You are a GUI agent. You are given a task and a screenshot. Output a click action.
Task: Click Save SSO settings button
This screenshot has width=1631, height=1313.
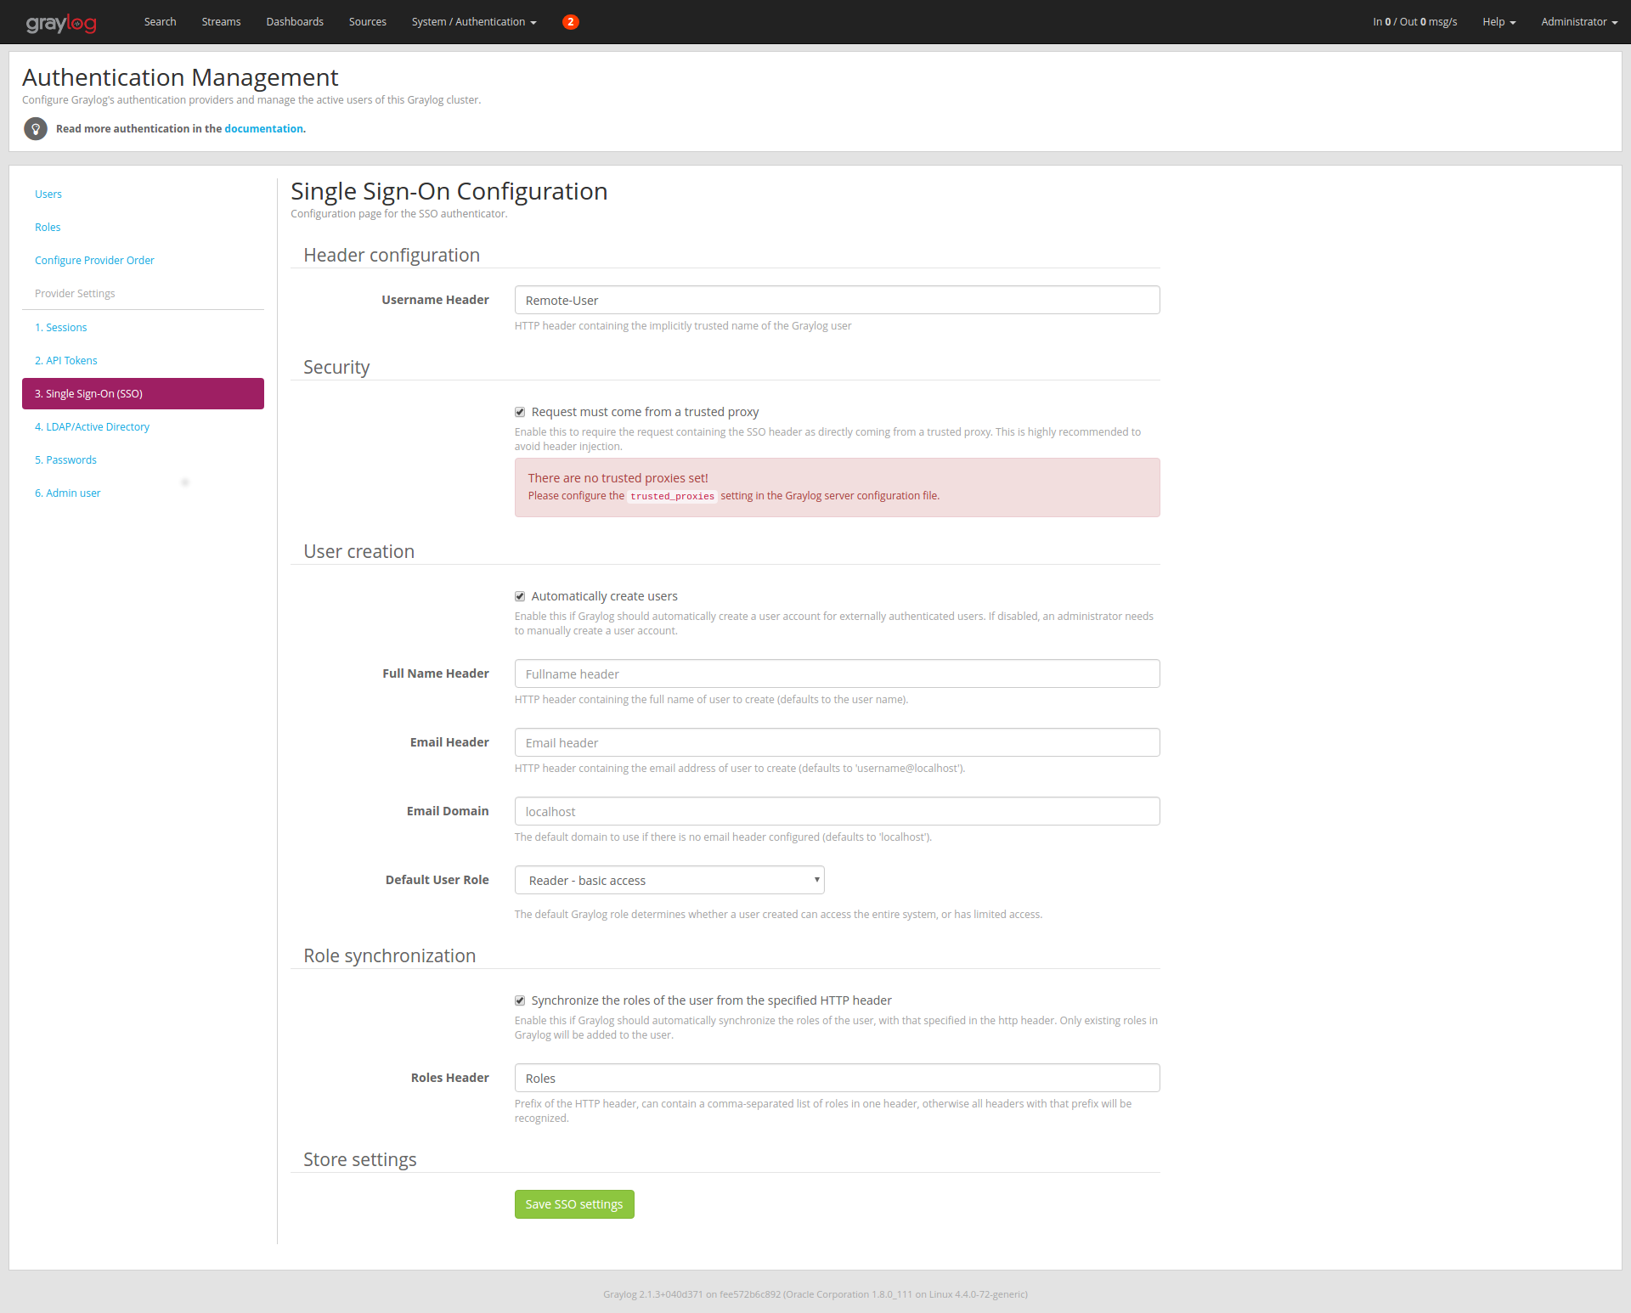coord(574,1204)
